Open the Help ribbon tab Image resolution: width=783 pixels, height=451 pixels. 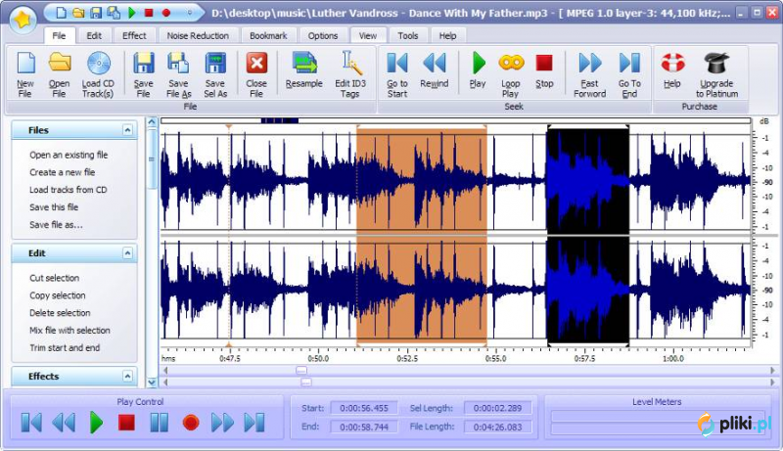coord(447,36)
